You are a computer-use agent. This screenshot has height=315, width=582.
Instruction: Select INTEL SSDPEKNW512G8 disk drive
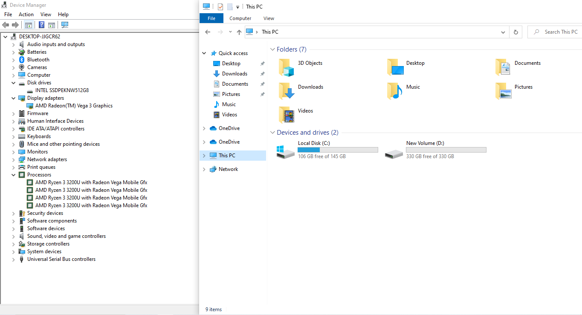(62, 90)
